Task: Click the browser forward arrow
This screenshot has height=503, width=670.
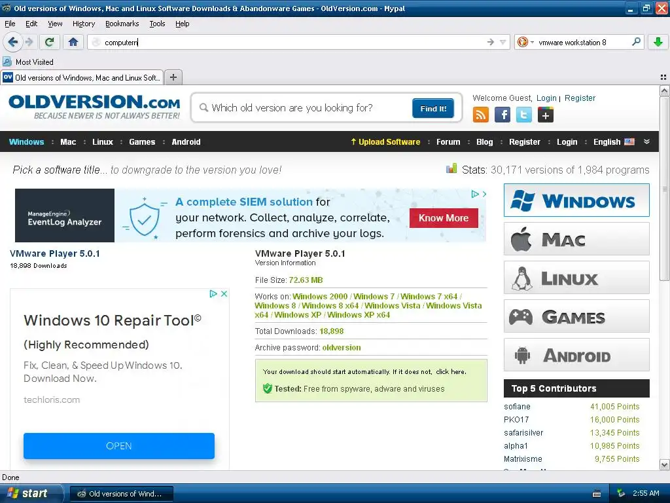Action: 29,42
